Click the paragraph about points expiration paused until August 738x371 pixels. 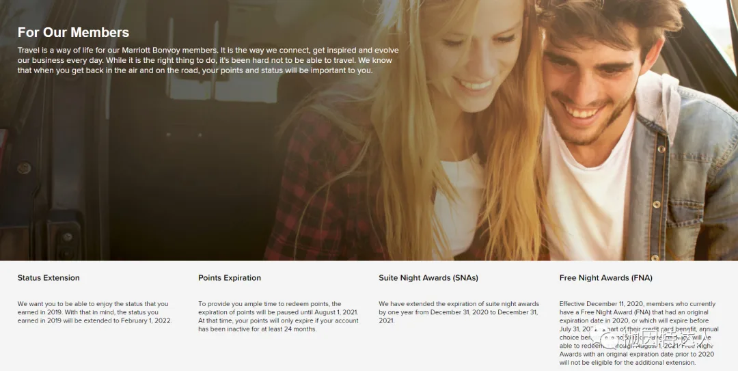pyautogui.click(x=278, y=316)
